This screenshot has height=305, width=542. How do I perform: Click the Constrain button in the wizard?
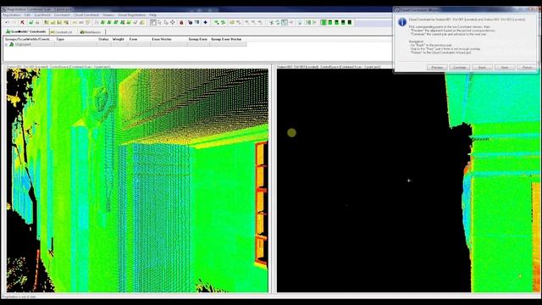click(459, 67)
